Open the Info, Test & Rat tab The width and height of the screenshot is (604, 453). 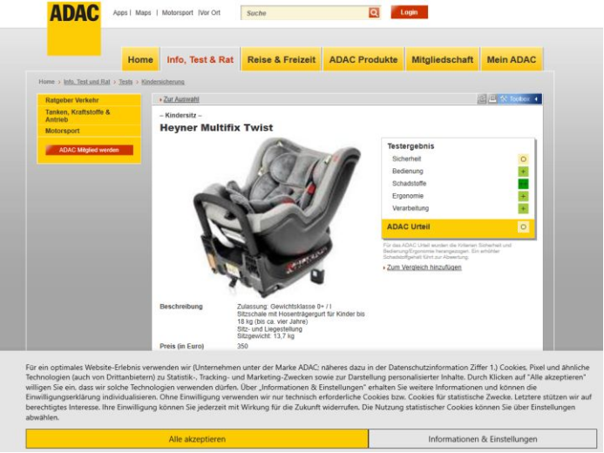tap(200, 59)
